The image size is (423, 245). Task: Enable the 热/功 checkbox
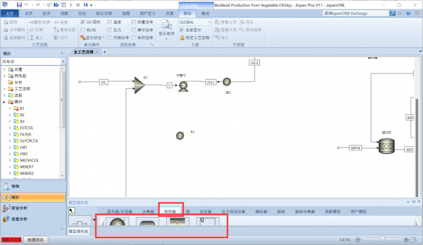click(83, 30)
